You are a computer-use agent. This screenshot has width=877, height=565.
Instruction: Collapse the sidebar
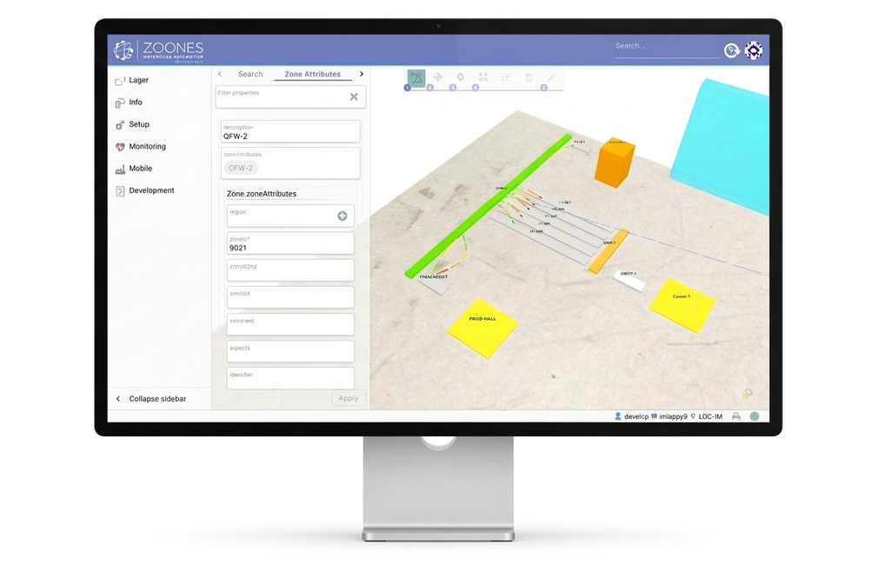pos(157,398)
